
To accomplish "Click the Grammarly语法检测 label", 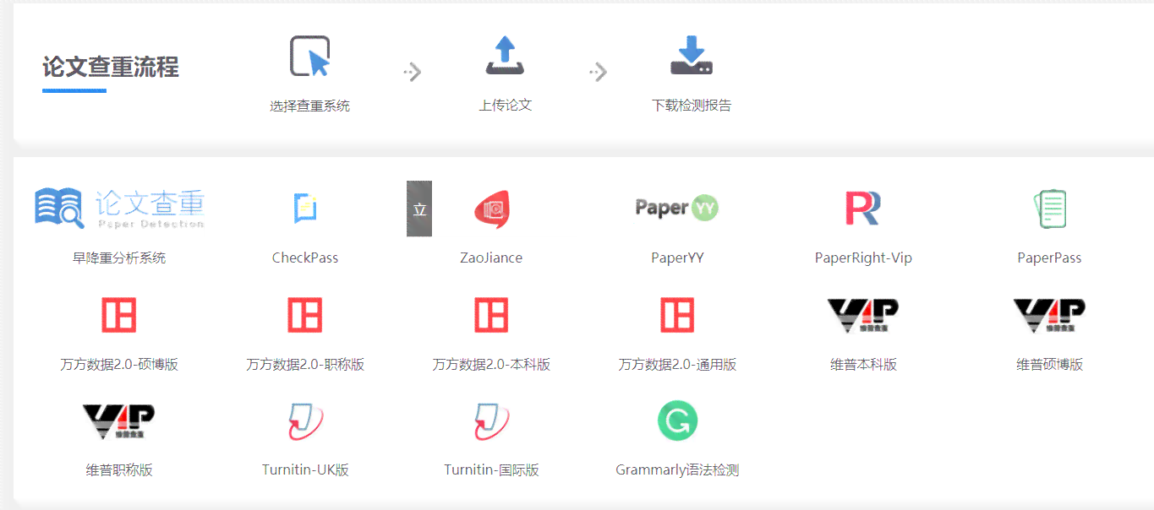I will coord(677,470).
